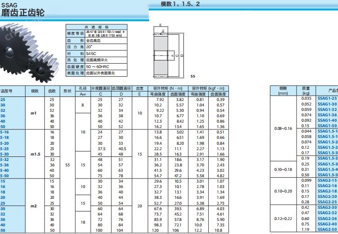Click the 模数1、1.5、2 heading text
Viewport: 338px width, 234px height.
click(x=180, y=4)
